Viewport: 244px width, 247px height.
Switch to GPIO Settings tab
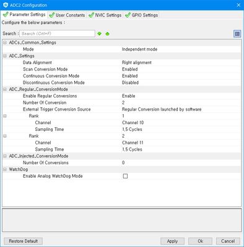(x=142, y=15)
